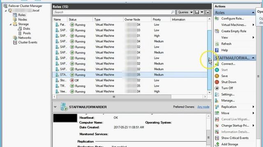Click the roles list scroll-down arrow

(209, 92)
